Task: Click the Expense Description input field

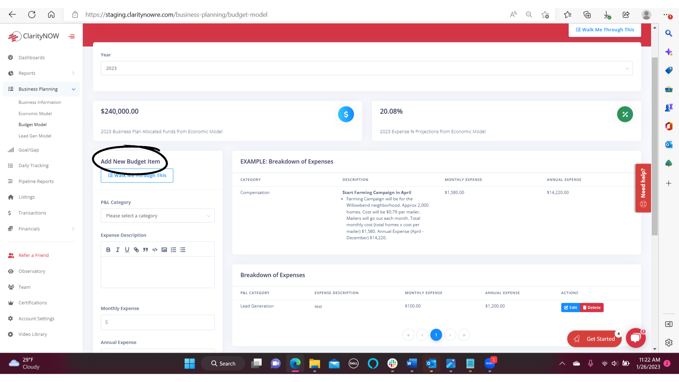Action: (x=157, y=273)
